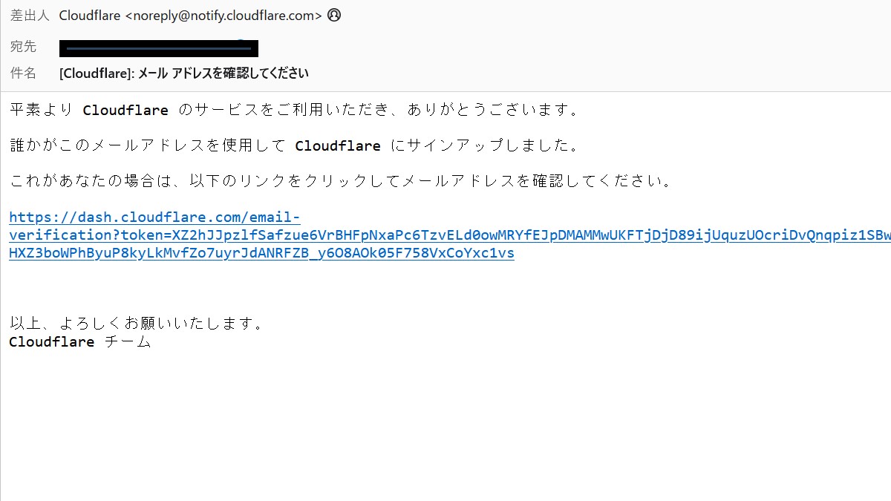Click bold Cloudflare in the greeting sentence
The width and height of the screenshot is (891, 501).
(125, 111)
